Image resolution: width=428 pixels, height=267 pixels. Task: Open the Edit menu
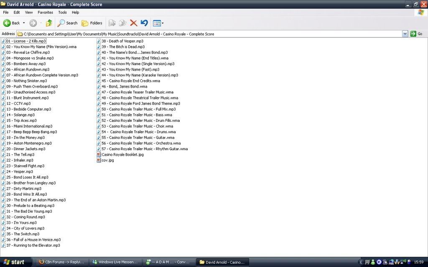click(x=17, y=12)
